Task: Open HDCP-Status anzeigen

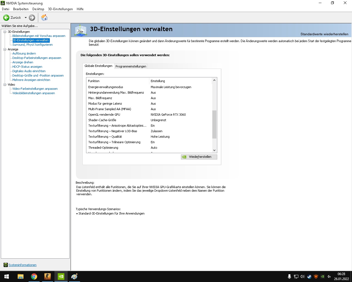Action: [27, 67]
